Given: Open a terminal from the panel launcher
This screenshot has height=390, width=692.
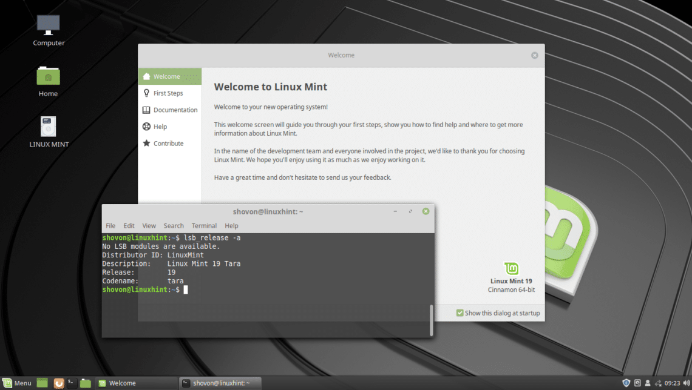Looking at the screenshot, I should click(x=72, y=383).
